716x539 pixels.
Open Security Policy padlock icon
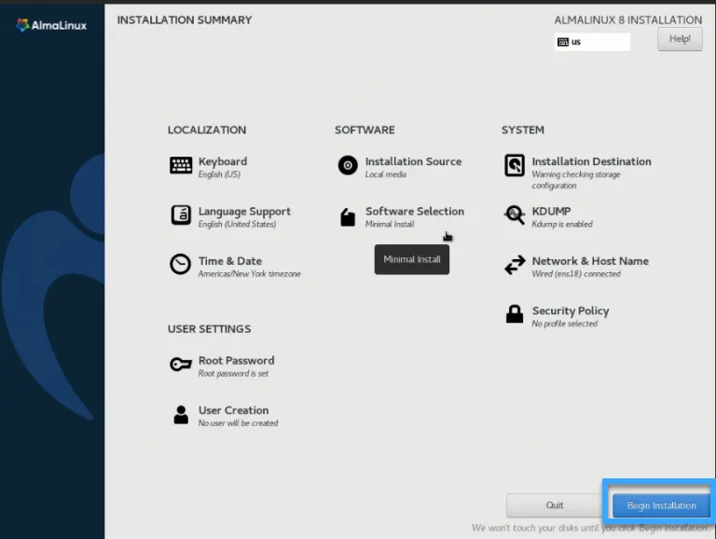pos(515,314)
